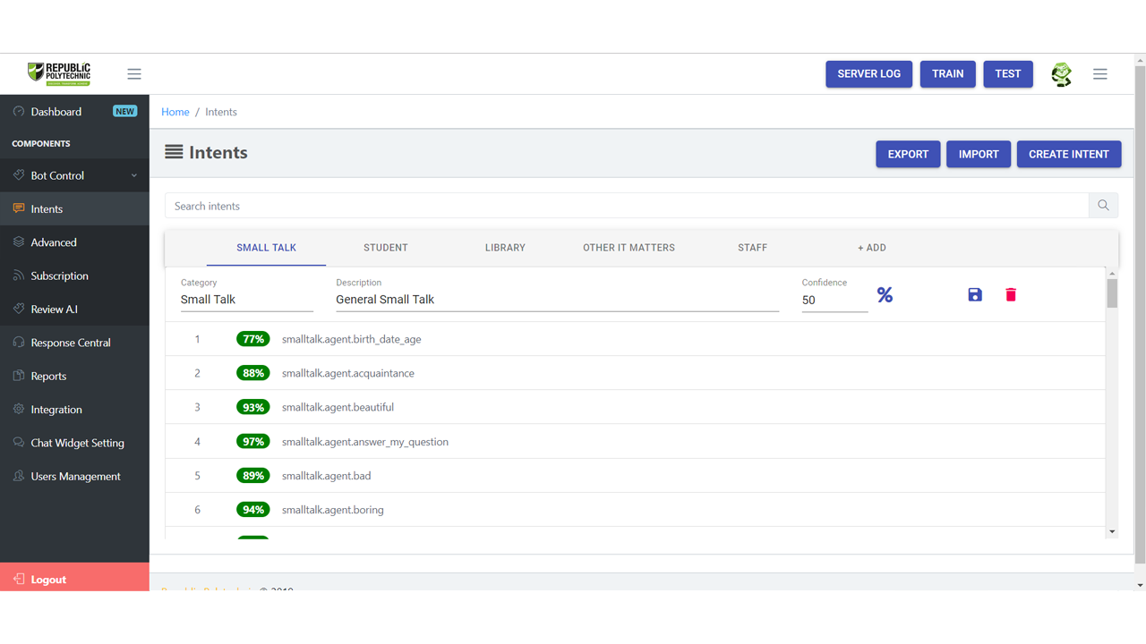Open the Advanced sidebar section
The image size is (1146, 644).
[54, 242]
